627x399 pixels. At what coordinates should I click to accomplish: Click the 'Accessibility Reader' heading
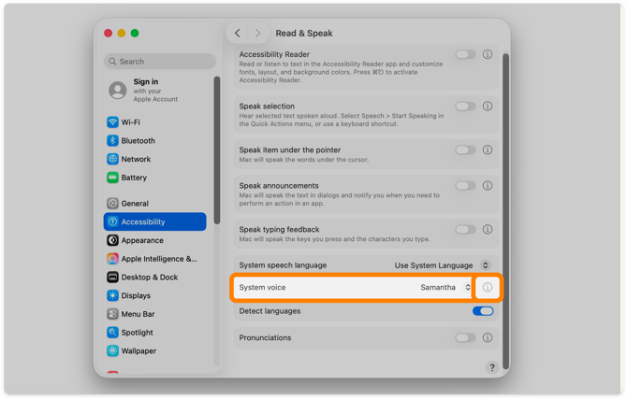(x=274, y=54)
